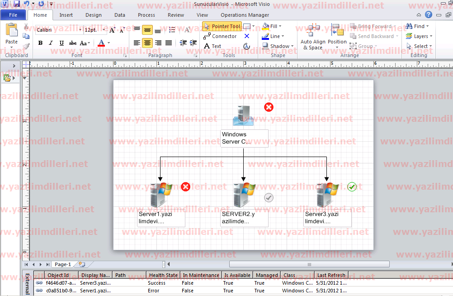Click the Health State column header
Screen dimensions: 453x296
coord(163,275)
